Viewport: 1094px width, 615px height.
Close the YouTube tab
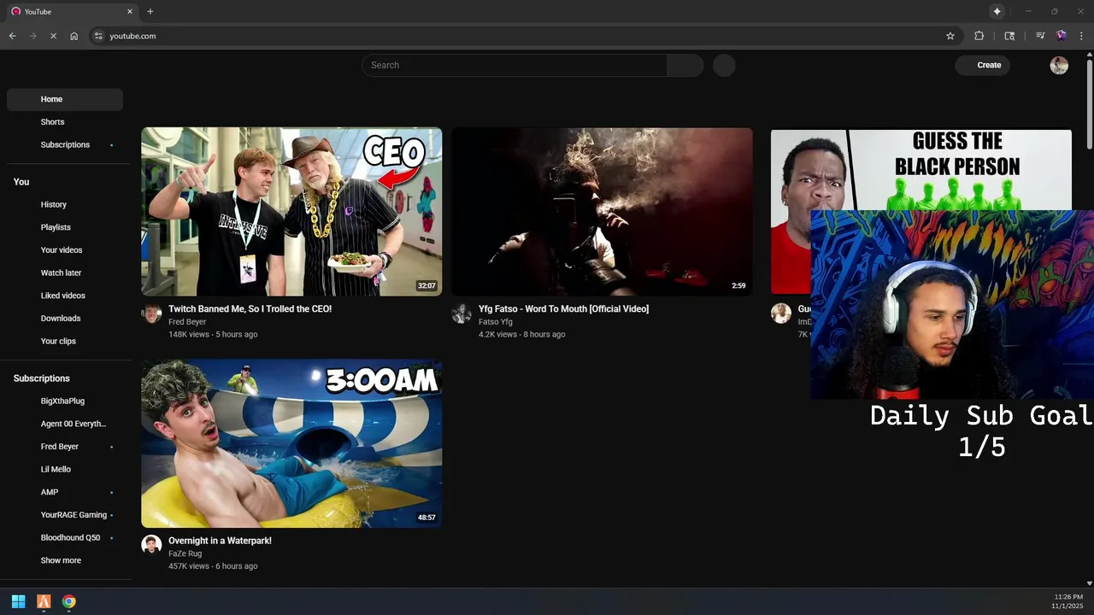click(x=130, y=11)
